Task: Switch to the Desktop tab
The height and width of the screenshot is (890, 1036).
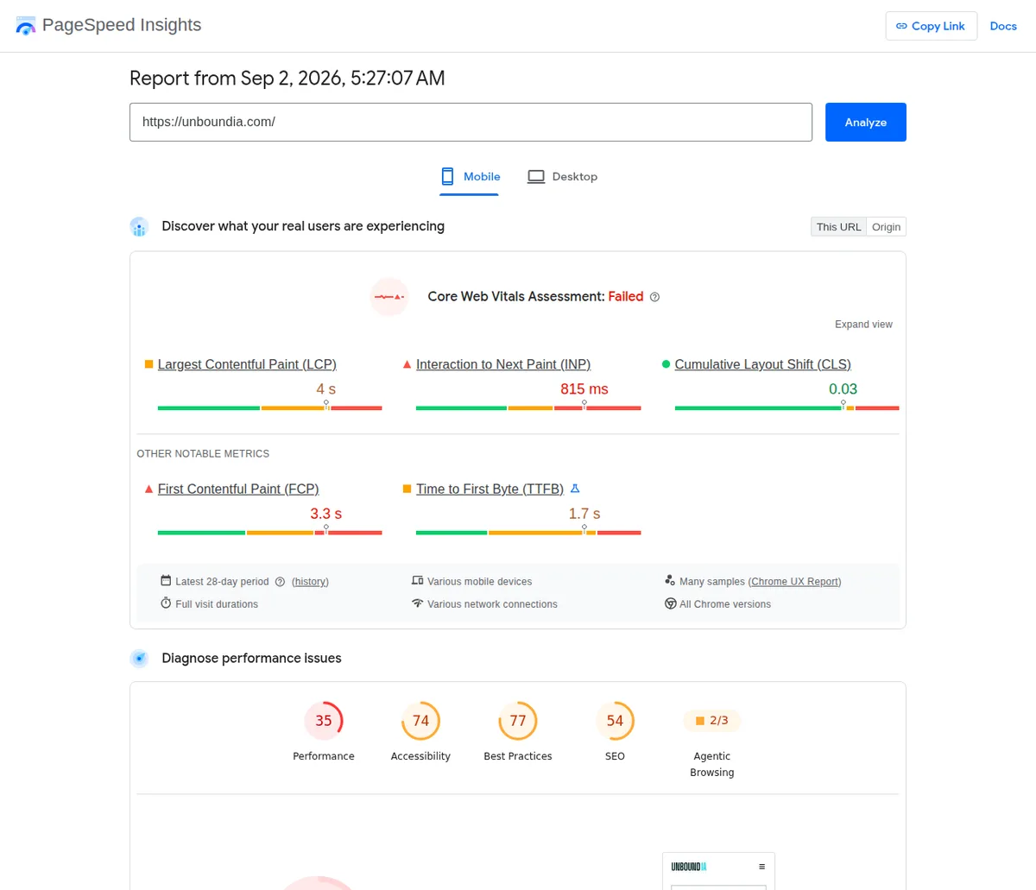Action: [562, 177]
